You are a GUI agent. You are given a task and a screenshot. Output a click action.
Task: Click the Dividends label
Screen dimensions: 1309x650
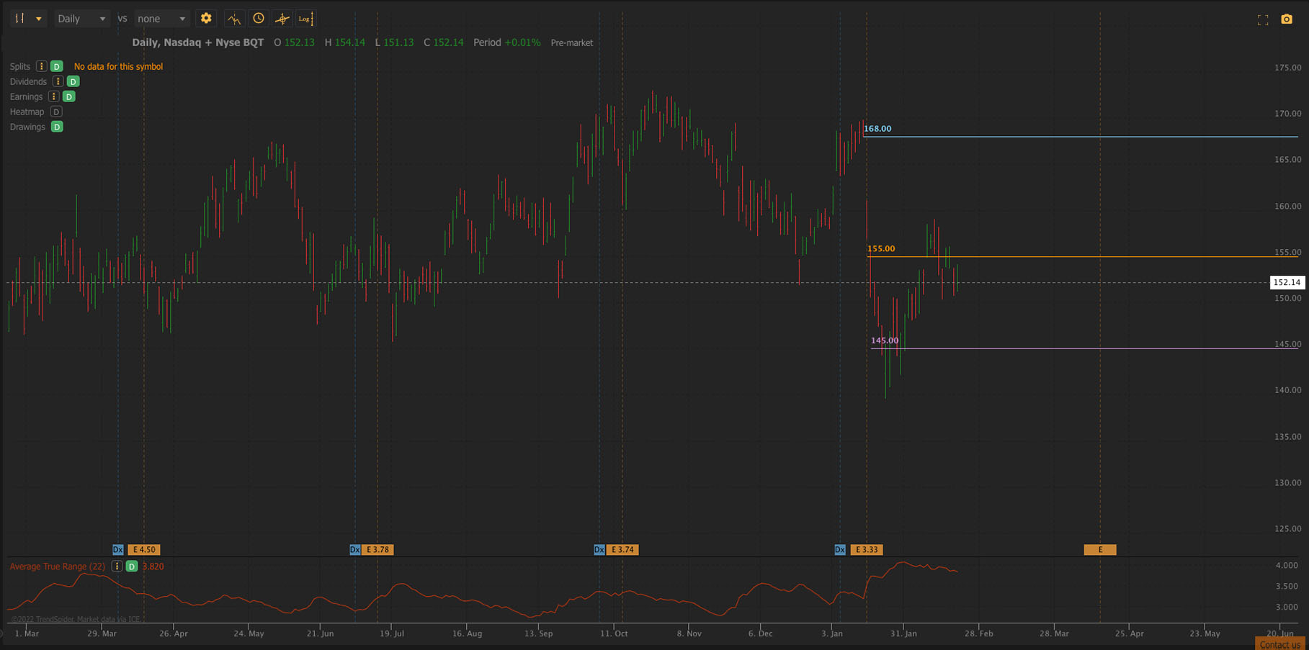28,81
